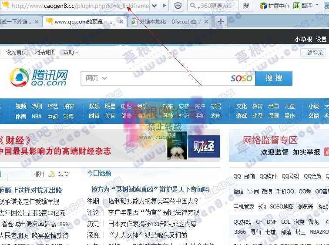Expand the 帮助 help menu
This screenshot has width=329, height=245.
[x=71, y=52]
